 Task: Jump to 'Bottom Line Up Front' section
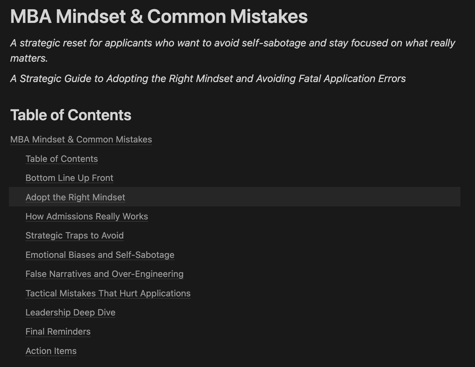click(69, 178)
